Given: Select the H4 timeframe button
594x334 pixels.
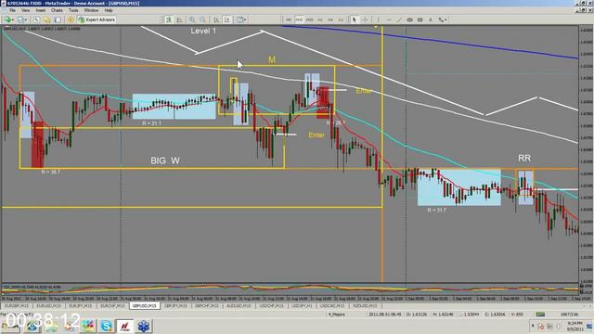Looking at the screenshot, I should pos(330,19).
